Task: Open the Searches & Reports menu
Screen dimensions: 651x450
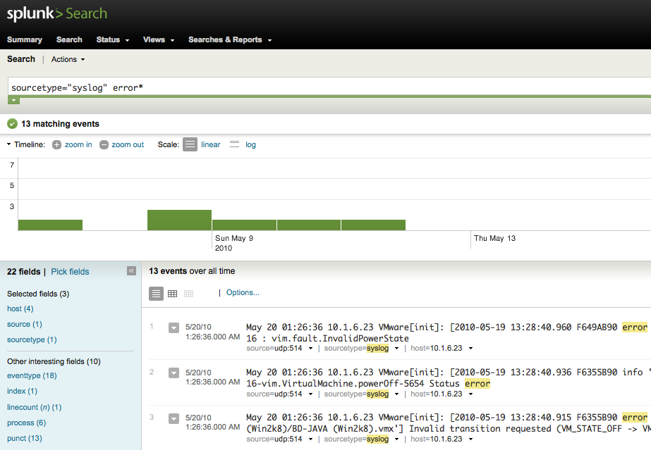Action: point(230,39)
